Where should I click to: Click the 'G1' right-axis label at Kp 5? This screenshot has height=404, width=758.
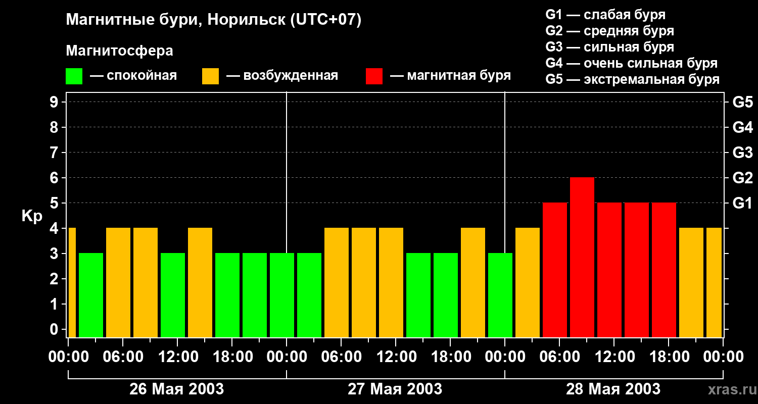(742, 204)
